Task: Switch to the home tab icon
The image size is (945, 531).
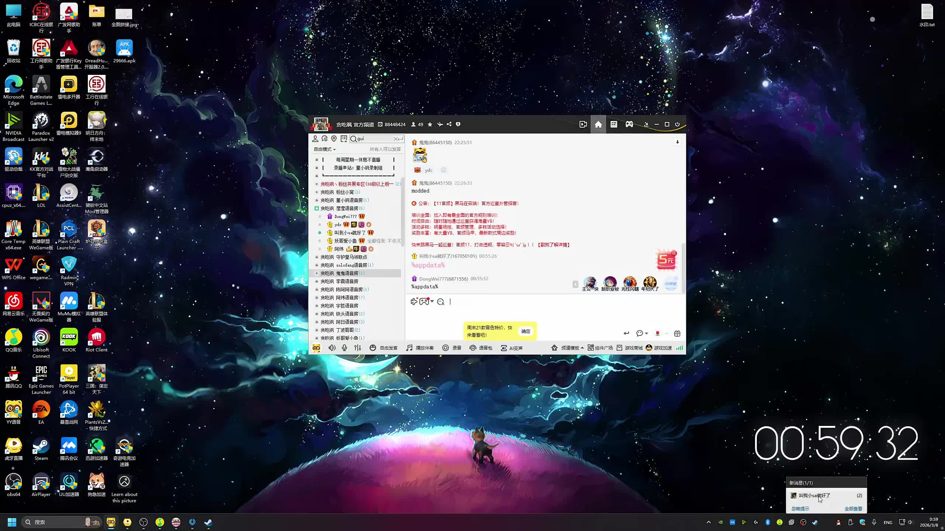Action: [598, 124]
